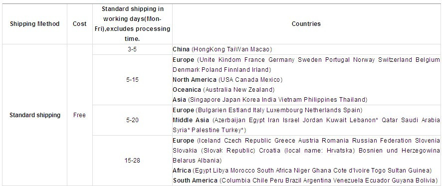This screenshot has height=186, width=442.
Task: Select the Asia (Singapore Japan Korea) line
Action: [x=270, y=100]
